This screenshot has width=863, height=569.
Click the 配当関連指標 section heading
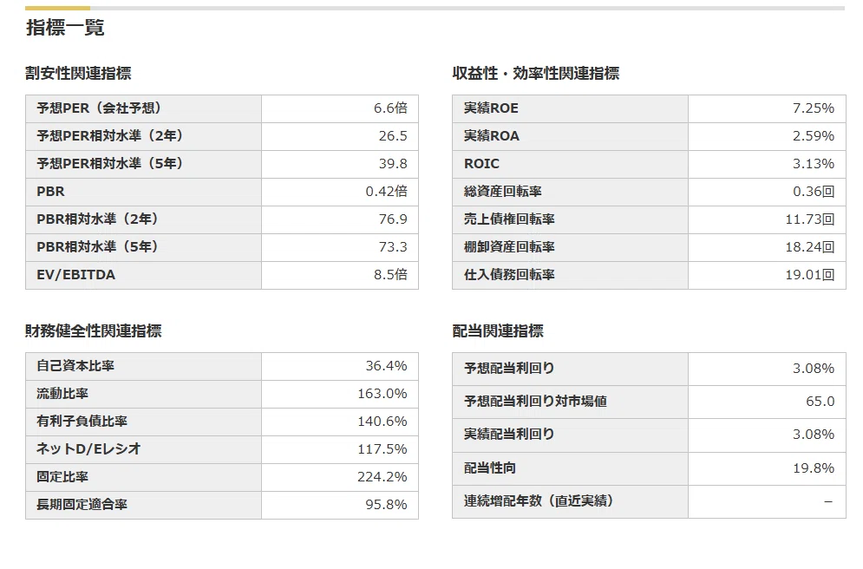click(498, 330)
